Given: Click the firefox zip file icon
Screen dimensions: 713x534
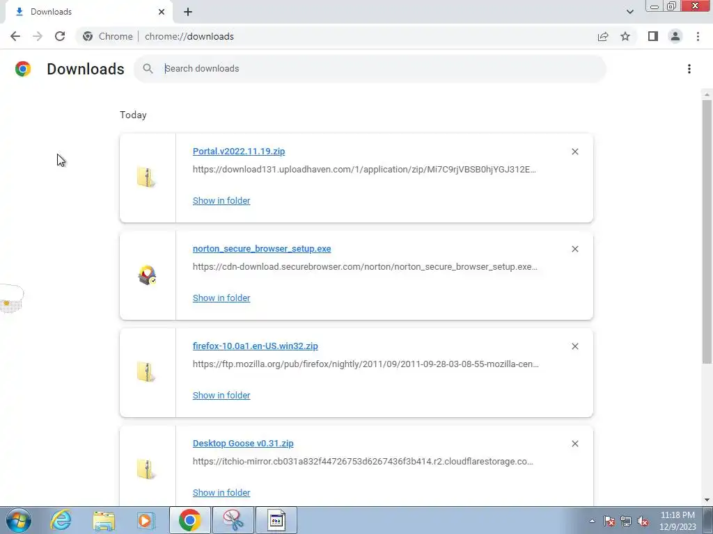Looking at the screenshot, I should 146,373.
